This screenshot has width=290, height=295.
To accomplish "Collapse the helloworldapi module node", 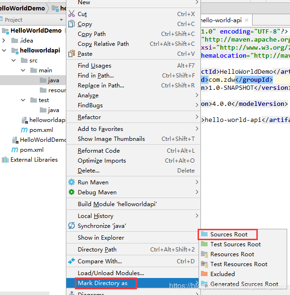I will click(x=4, y=51).
